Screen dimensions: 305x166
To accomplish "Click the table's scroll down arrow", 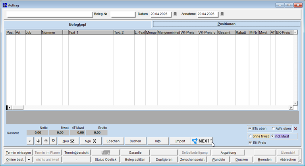I will pos(295,103).
